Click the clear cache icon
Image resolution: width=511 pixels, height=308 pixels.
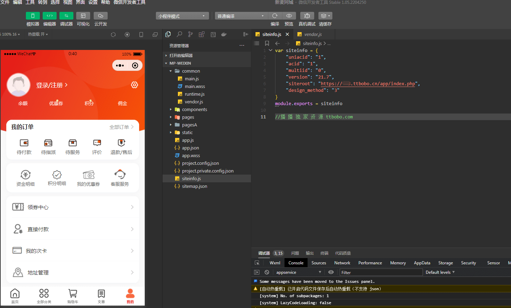325,16
